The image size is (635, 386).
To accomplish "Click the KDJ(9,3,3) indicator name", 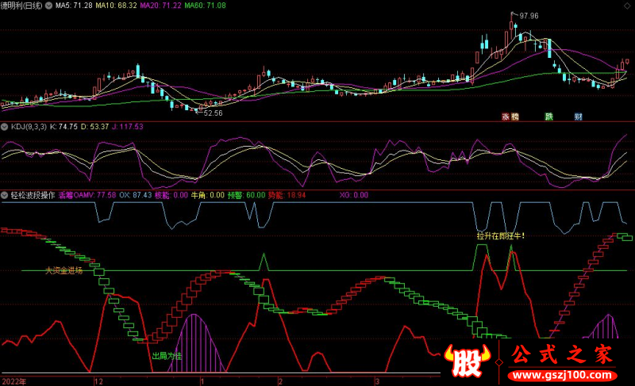I will coord(29,127).
